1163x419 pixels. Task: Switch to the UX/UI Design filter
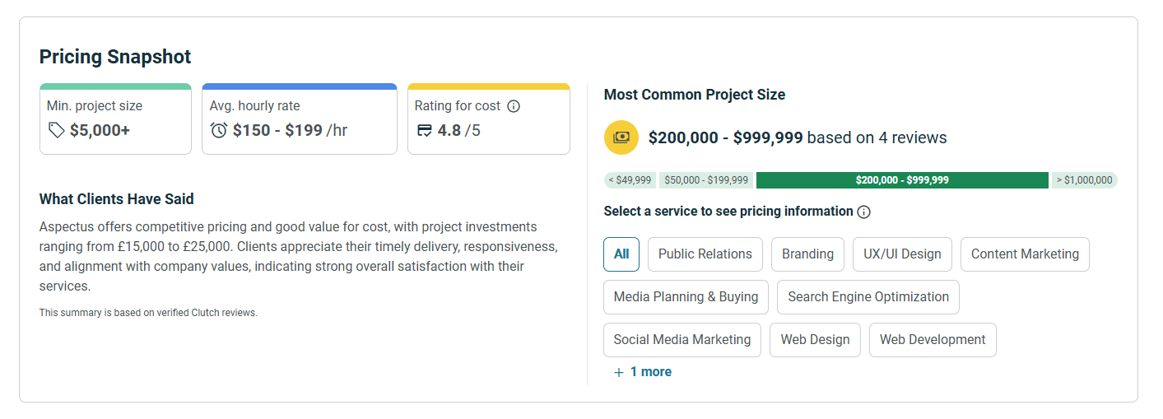[902, 254]
